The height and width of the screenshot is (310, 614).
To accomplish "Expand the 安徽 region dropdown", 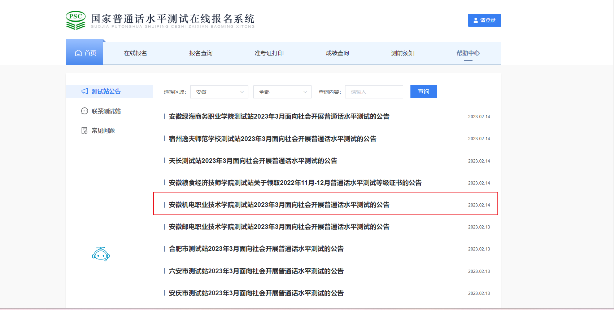I will click(x=219, y=92).
